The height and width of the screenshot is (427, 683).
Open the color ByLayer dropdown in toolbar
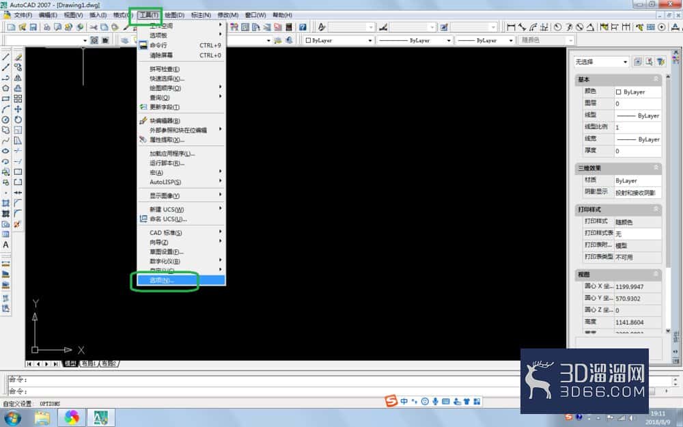pyautogui.click(x=339, y=40)
